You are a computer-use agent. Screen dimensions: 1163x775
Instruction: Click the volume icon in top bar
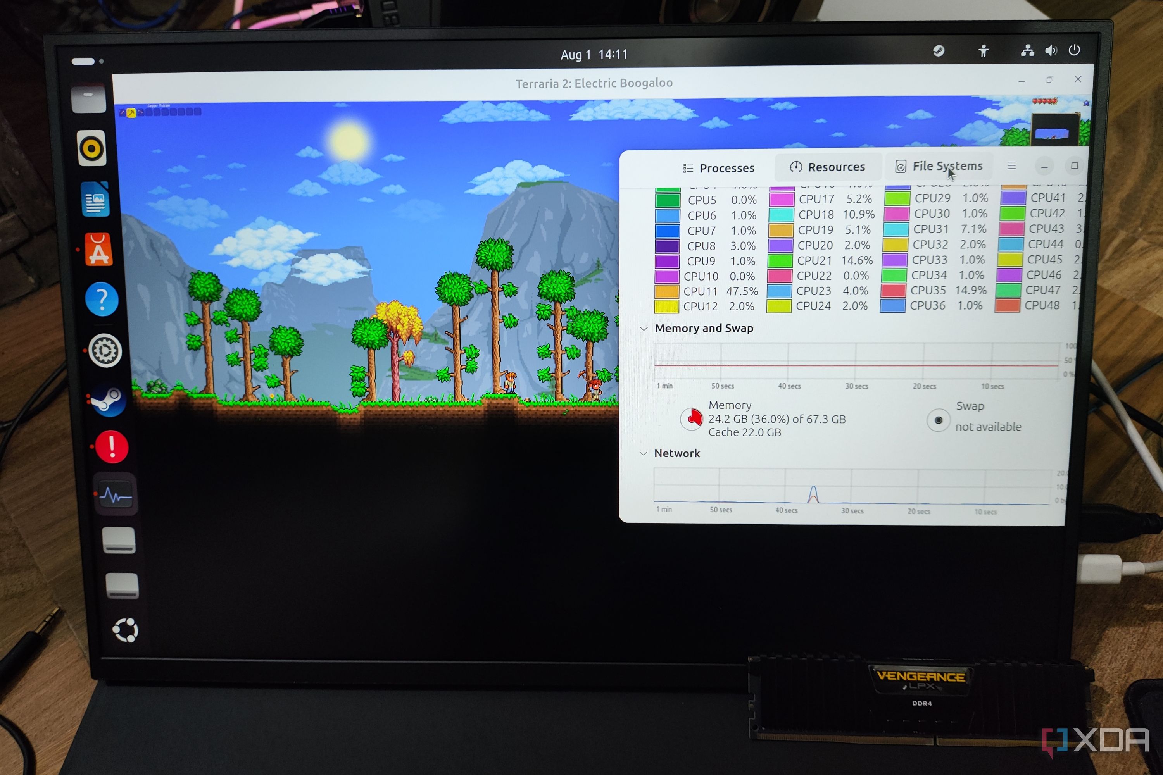pyautogui.click(x=1051, y=50)
